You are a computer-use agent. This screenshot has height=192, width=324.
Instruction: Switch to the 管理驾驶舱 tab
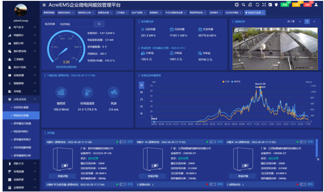pyautogui.click(x=49, y=12)
